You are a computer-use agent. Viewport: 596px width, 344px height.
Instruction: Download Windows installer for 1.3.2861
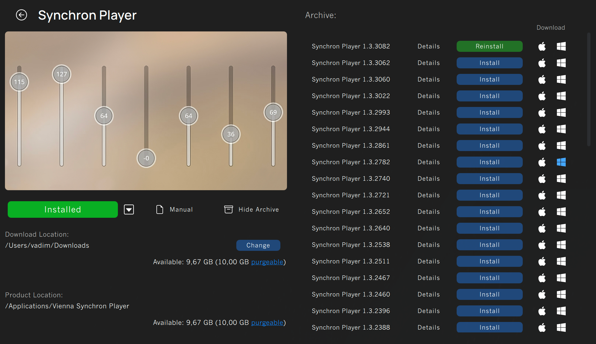click(561, 146)
